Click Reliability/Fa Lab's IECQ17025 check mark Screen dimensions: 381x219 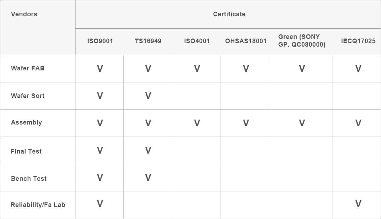(x=358, y=204)
